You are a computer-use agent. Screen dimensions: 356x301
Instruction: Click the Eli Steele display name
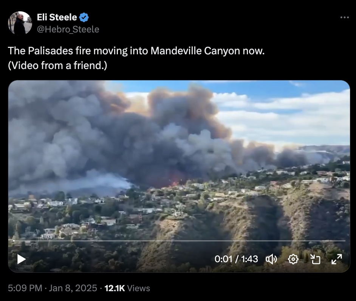(x=57, y=17)
